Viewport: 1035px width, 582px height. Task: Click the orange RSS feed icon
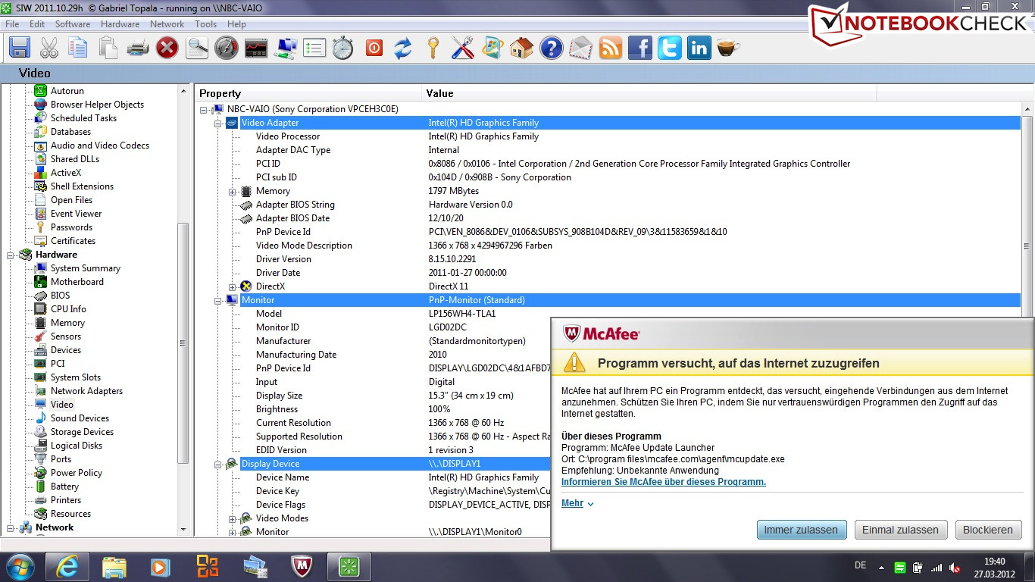click(610, 48)
